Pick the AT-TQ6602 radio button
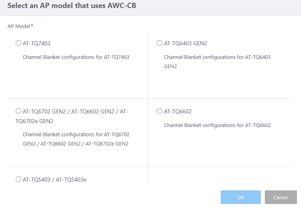The height and width of the screenshot is (210, 301). 160,111
